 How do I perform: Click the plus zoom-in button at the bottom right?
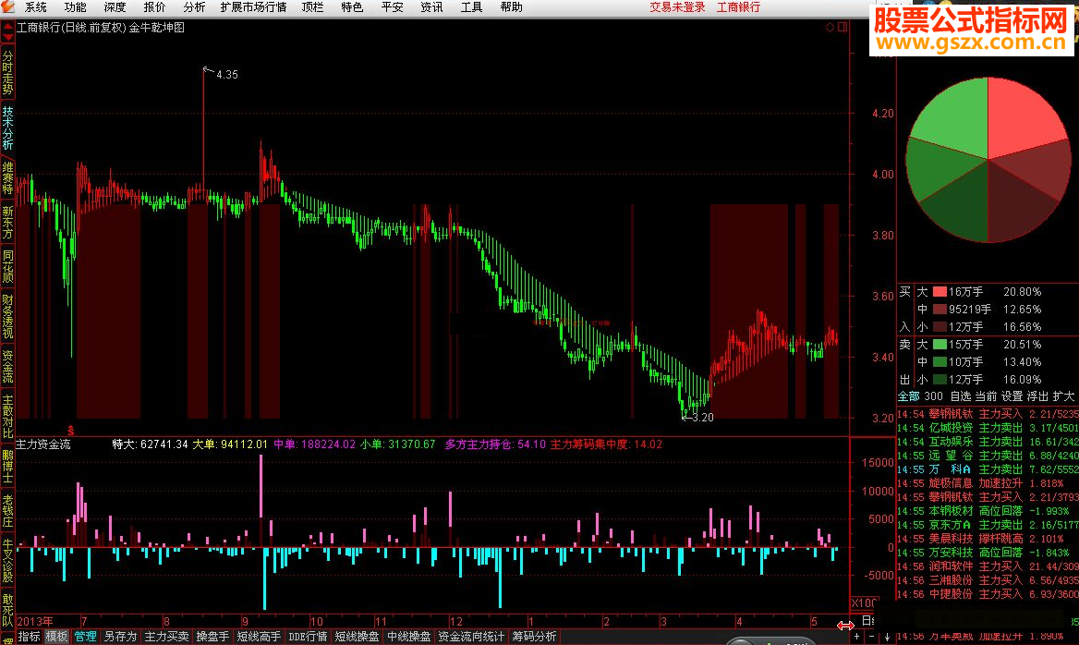pos(856,637)
